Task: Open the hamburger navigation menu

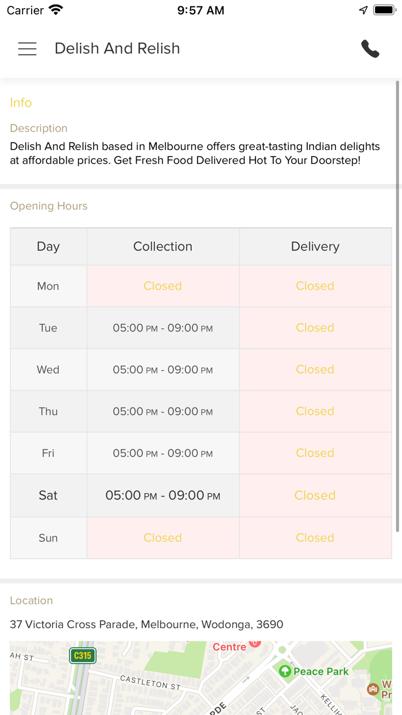Action: click(x=27, y=49)
